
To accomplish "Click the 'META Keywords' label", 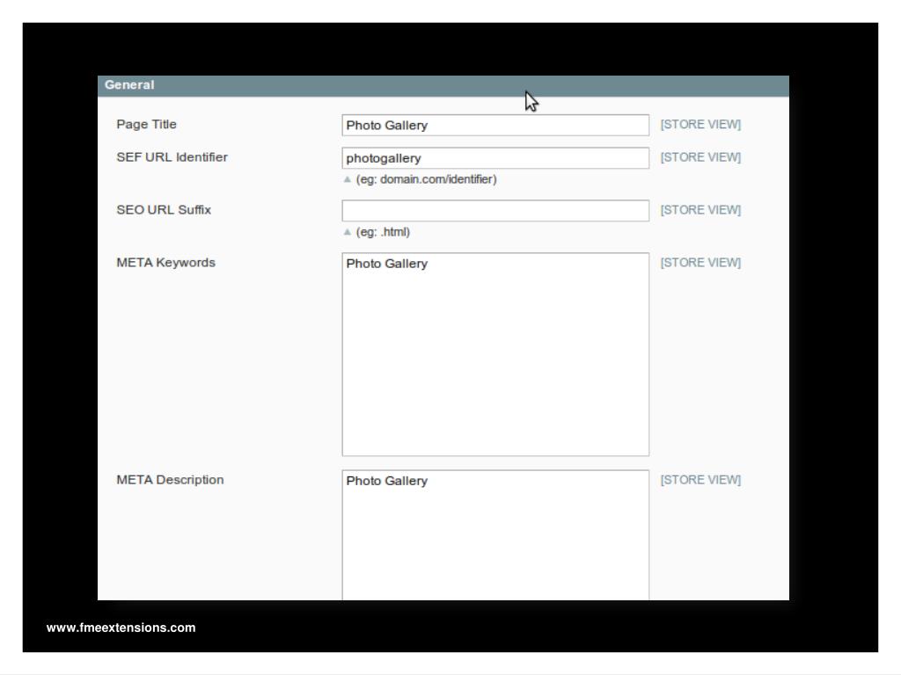I will click(165, 262).
